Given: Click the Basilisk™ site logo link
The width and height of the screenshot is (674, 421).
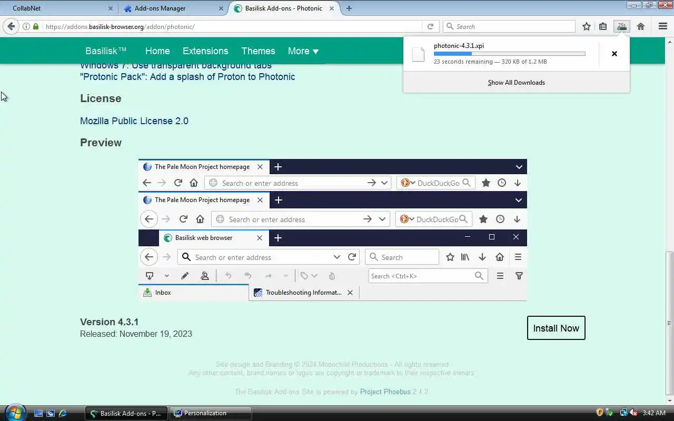Looking at the screenshot, I should 106,51.
